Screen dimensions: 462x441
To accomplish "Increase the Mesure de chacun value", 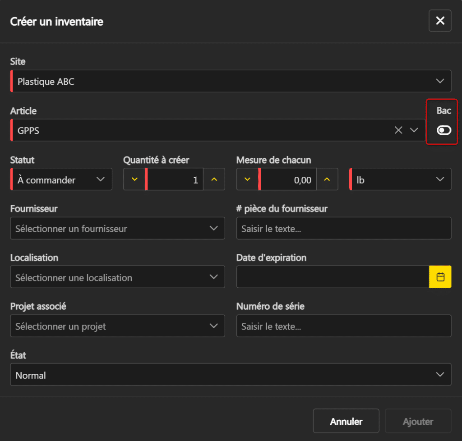I will (327, 179).
